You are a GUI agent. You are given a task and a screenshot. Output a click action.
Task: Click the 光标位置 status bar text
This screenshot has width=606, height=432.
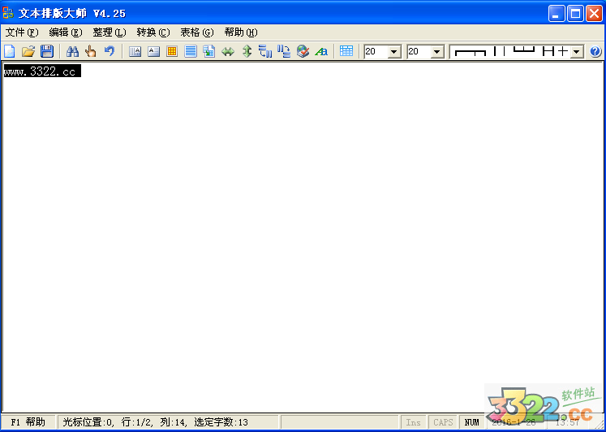[x=156, y=422]
